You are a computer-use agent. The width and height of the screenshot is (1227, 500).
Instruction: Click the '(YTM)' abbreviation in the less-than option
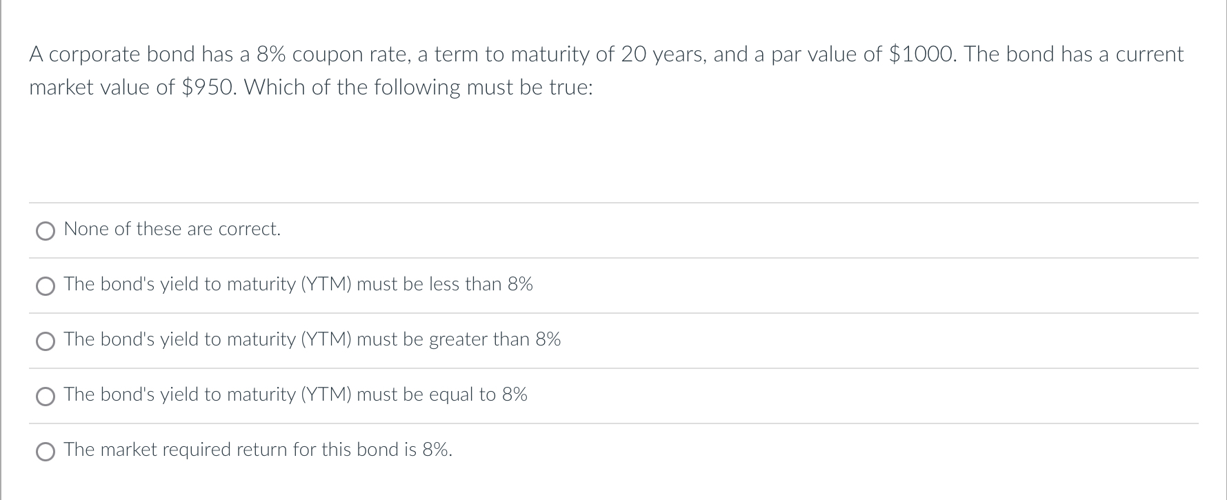click(326, 284)
